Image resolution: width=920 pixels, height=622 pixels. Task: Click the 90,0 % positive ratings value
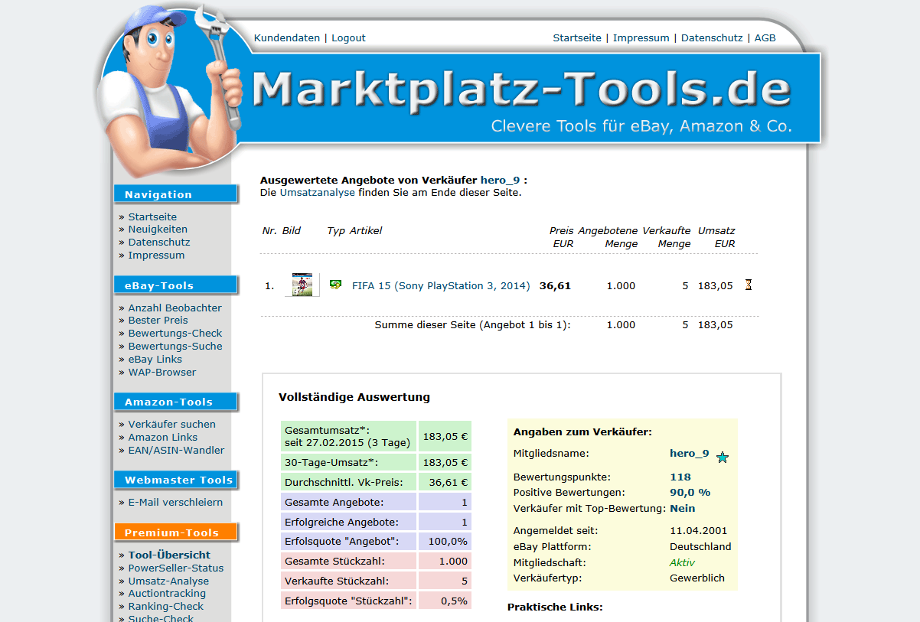pos(690,493)
